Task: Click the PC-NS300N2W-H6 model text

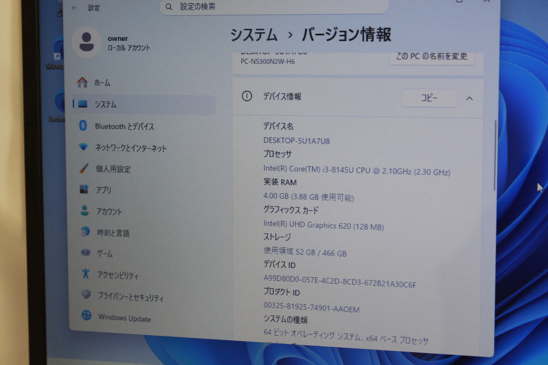Action: pos(268,62)
